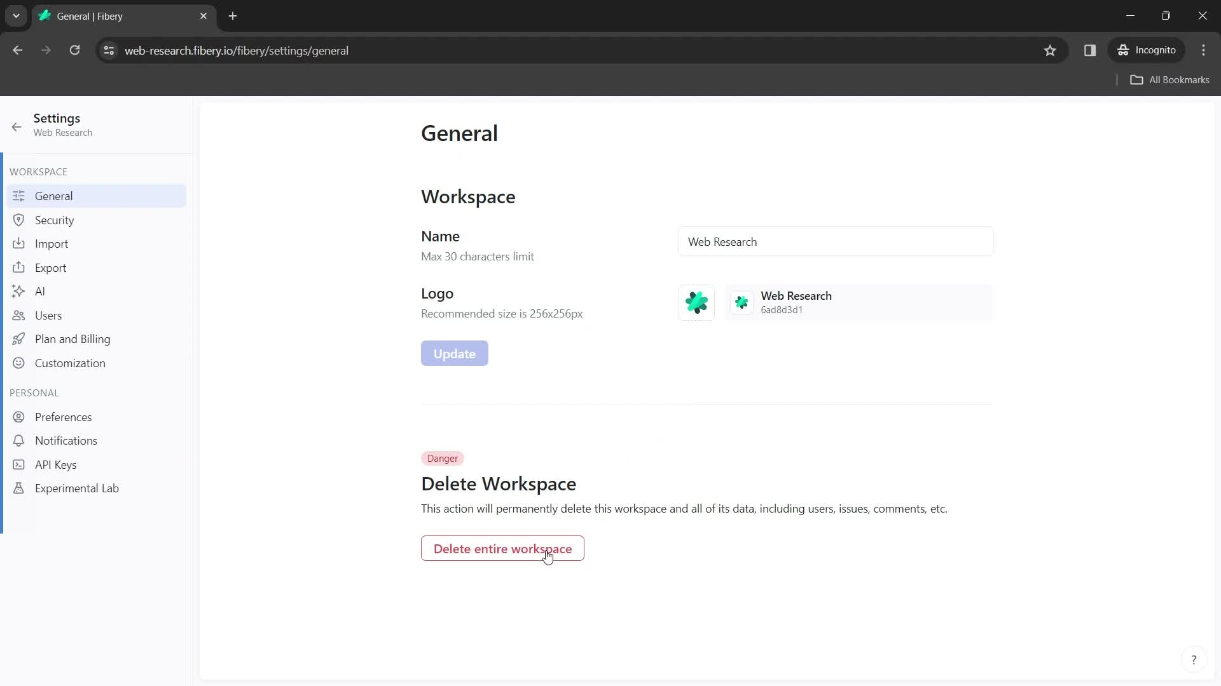Click the Plan and Billing rocket icon
The height and width of the screenshot is (686, 1221).
[18, 339]
